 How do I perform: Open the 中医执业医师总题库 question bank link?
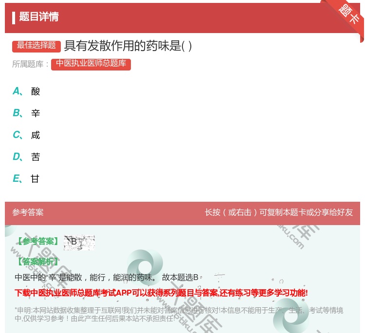(x=91, y=64)
